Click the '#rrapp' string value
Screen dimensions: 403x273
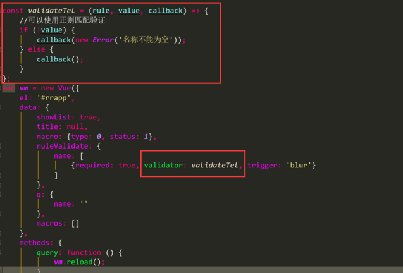[x=54, y=98]
